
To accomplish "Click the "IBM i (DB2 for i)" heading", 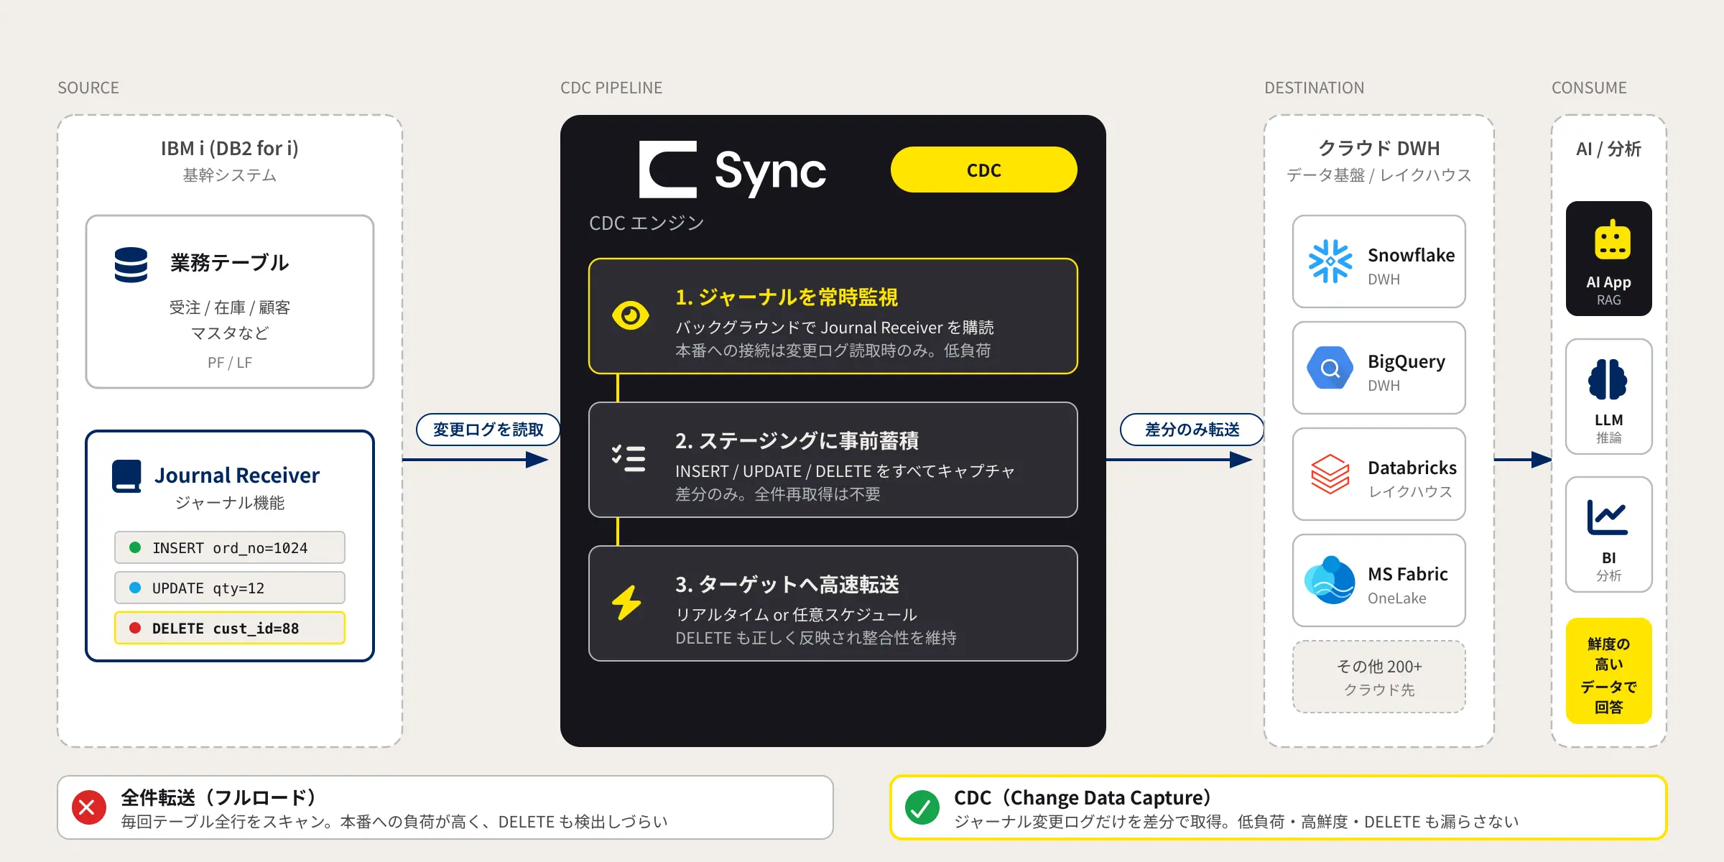I will (x=230, y=148).
